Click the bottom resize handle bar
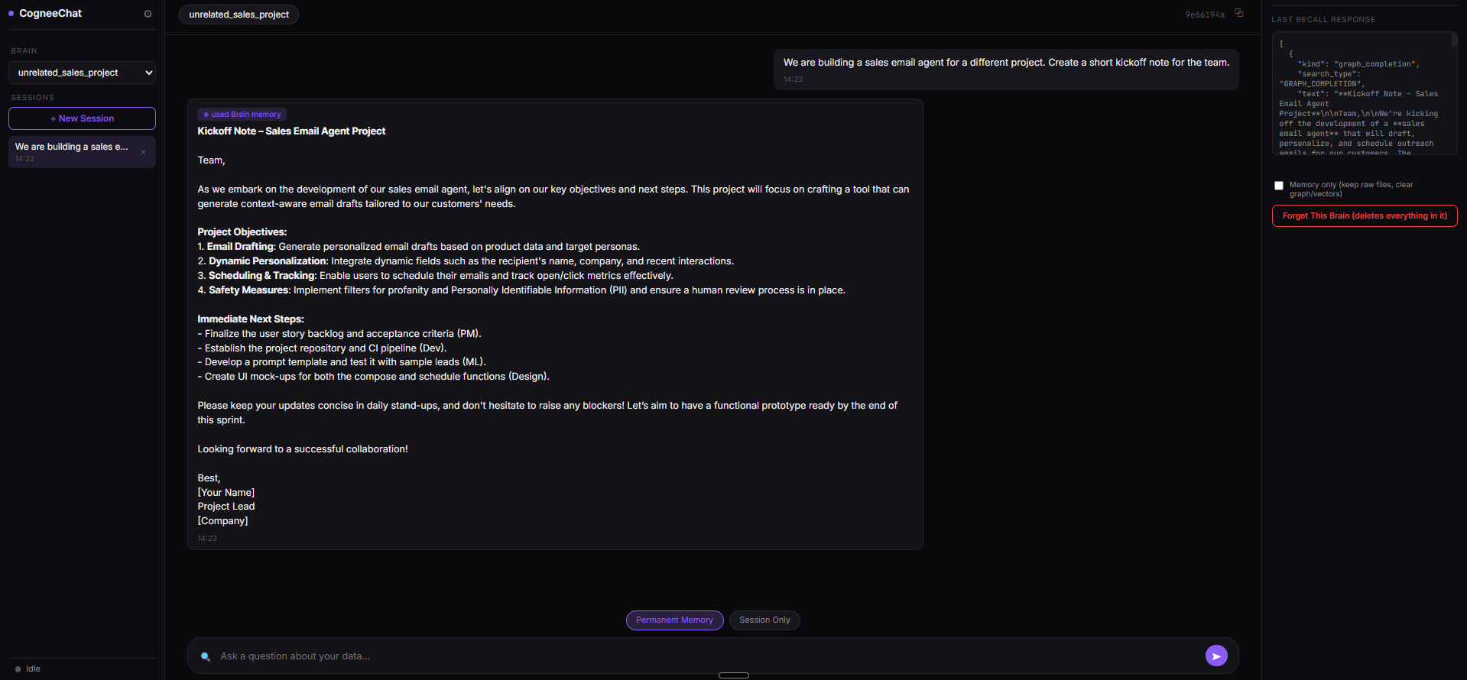 (734, 675)
